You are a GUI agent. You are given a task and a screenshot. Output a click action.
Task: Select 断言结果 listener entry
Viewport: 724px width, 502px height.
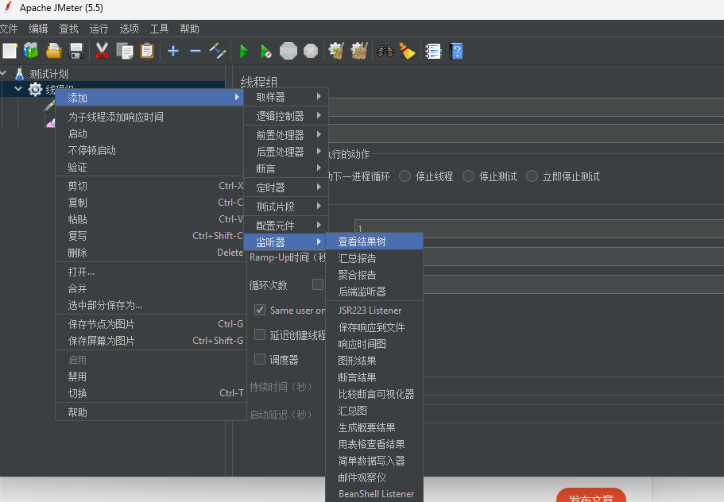(x=374, y=377)
